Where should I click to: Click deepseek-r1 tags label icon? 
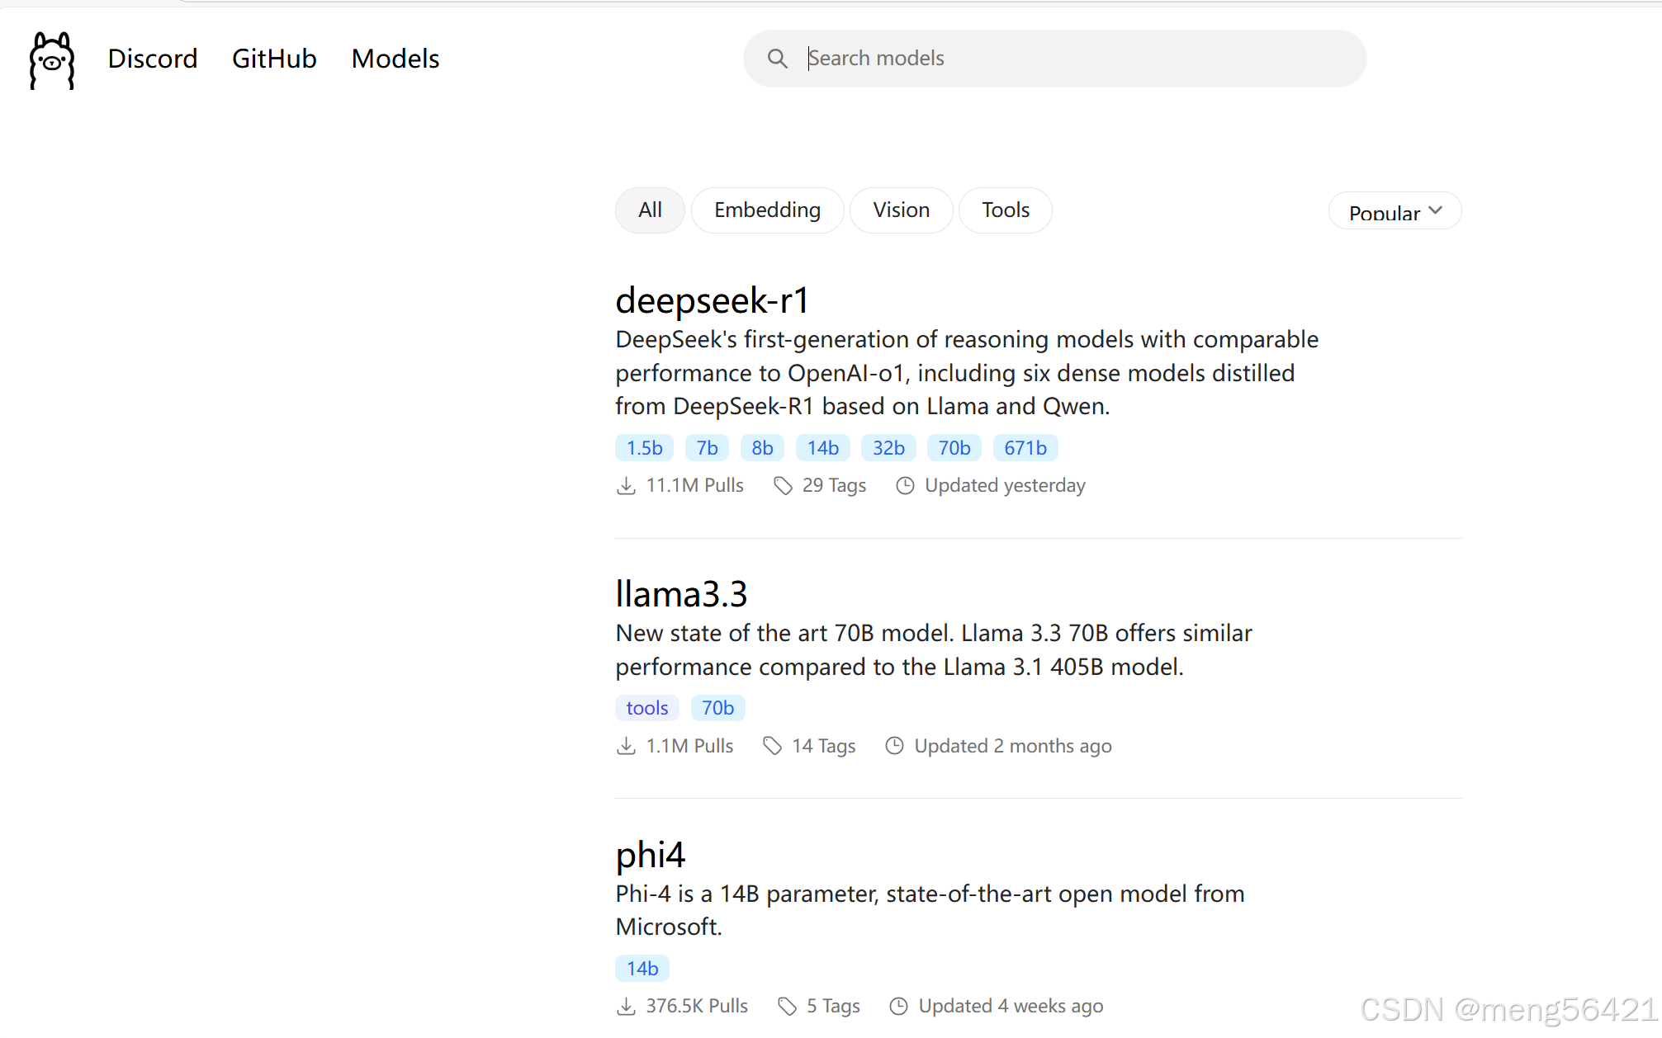783,486
